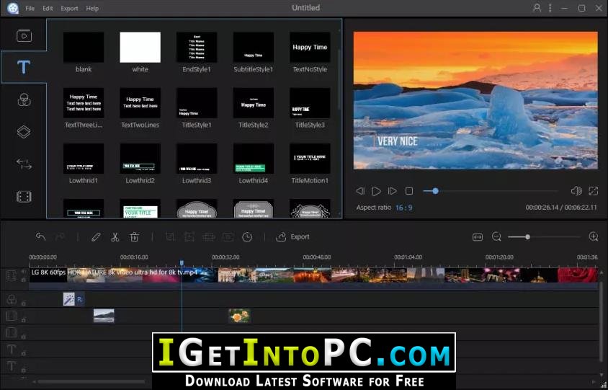Viewport: 608px width, 390px height.
Task: Select the blank text template
Action: pos(84,52)
